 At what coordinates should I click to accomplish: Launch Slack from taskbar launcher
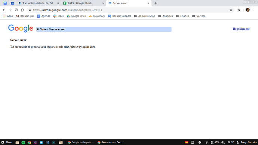pyautogui.click(x=35, y=142)
